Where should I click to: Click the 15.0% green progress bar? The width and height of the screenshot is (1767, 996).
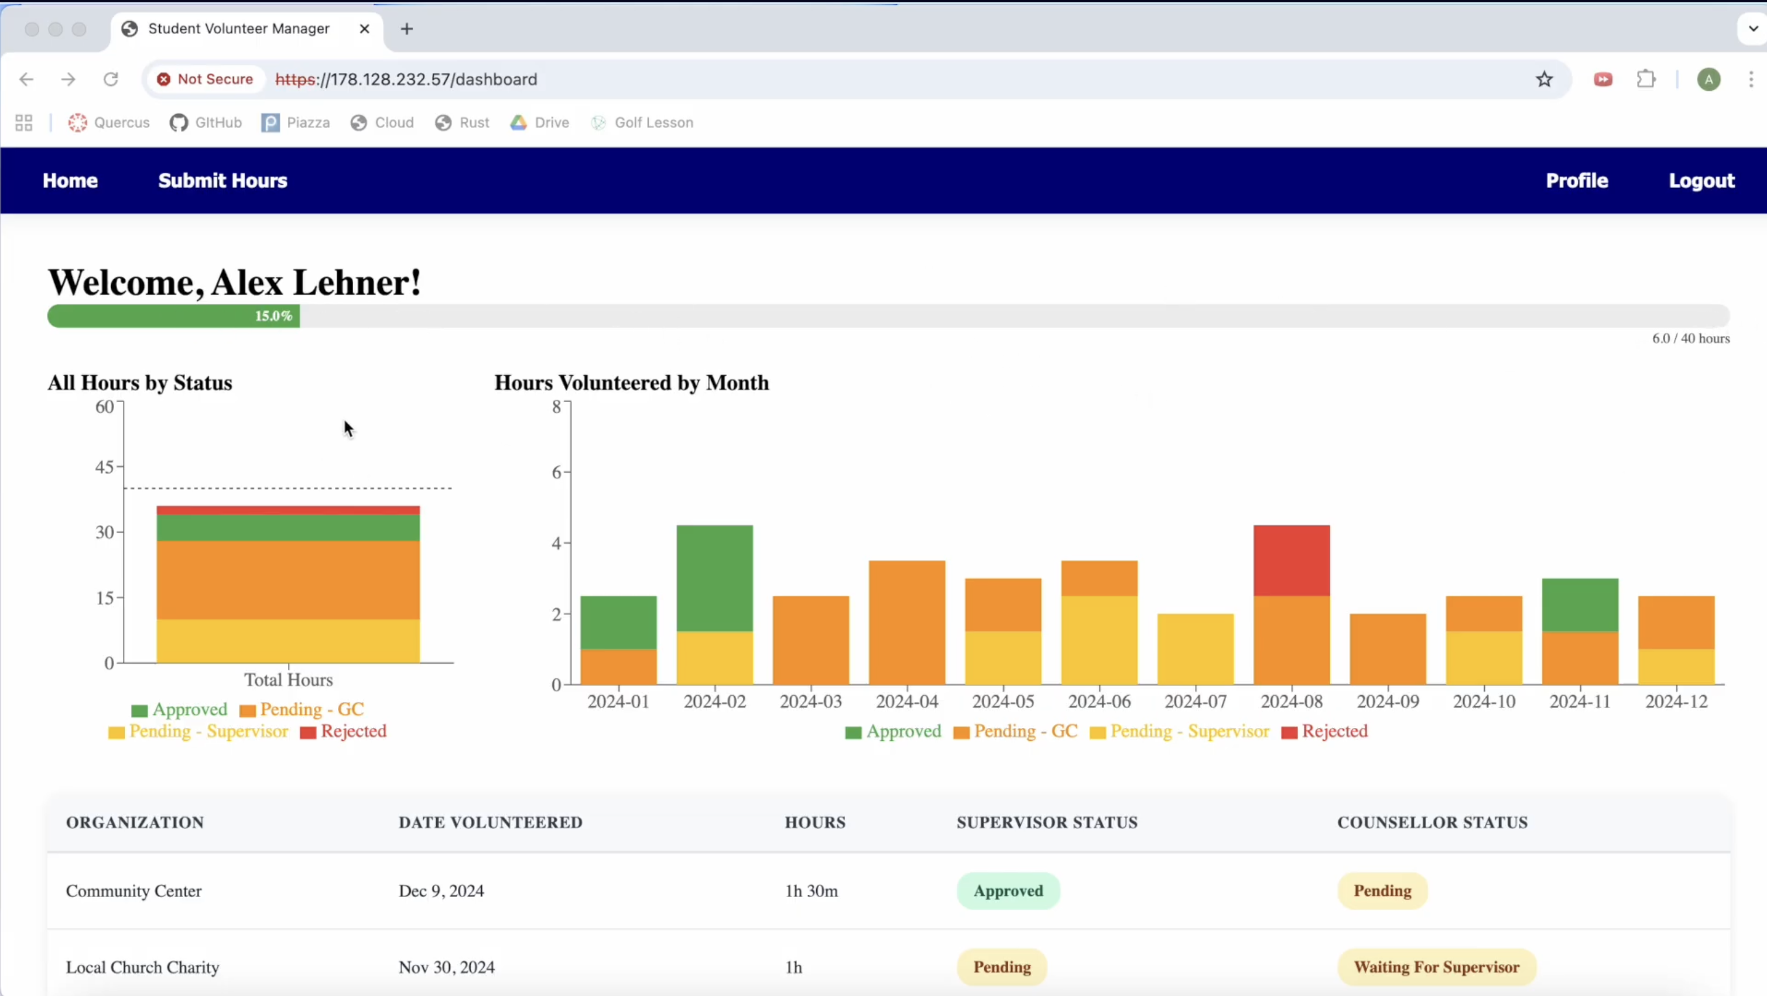click(x=173, y=316)
